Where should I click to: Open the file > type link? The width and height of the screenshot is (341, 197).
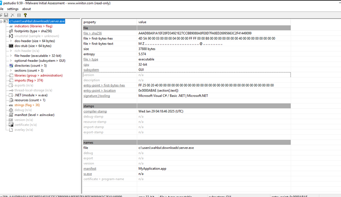click(x=91, y=59)
